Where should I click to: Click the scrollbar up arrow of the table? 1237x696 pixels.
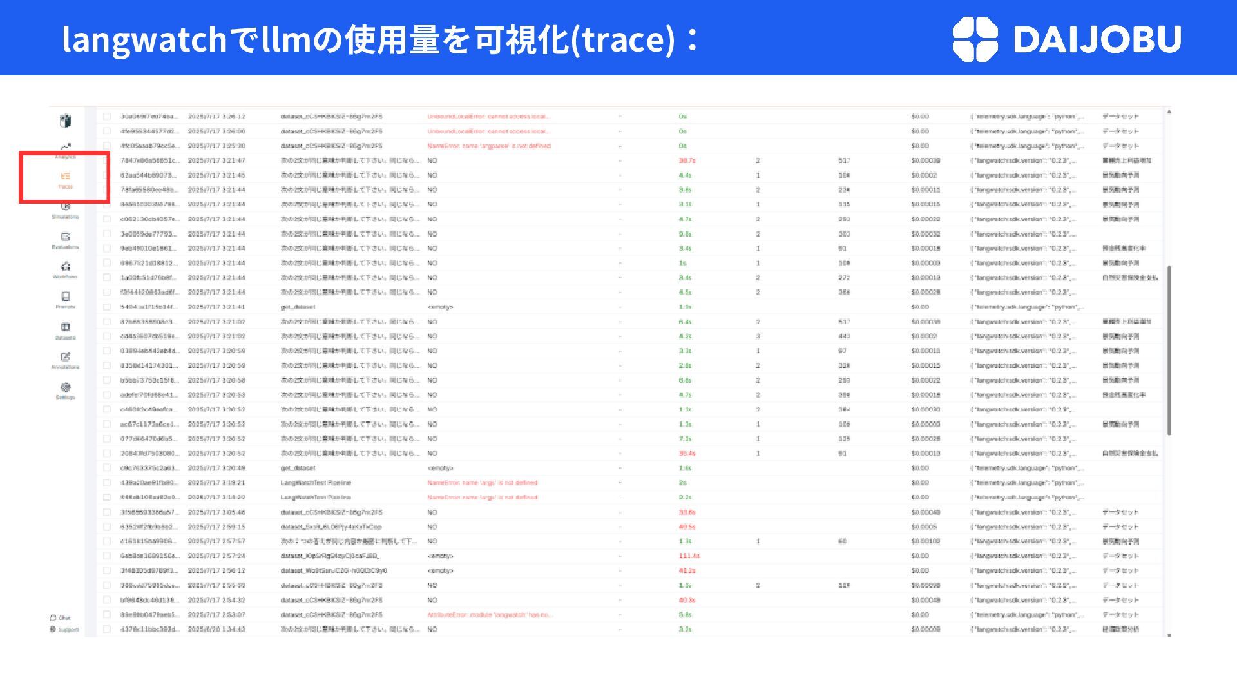coord(1169,112)
